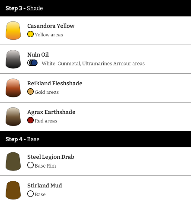Viewport: 191px width, 203px height.
Task: Select the Agrax Earthshade paint pot icon
Action: (x=13, y=116)
